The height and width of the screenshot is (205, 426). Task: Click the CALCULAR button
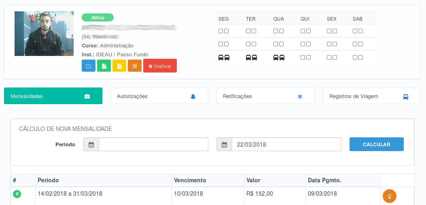[376, 144]
